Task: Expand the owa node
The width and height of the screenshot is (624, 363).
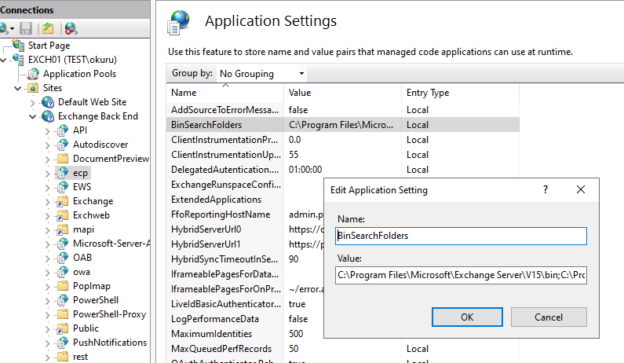Action: [x=47, y=272]
